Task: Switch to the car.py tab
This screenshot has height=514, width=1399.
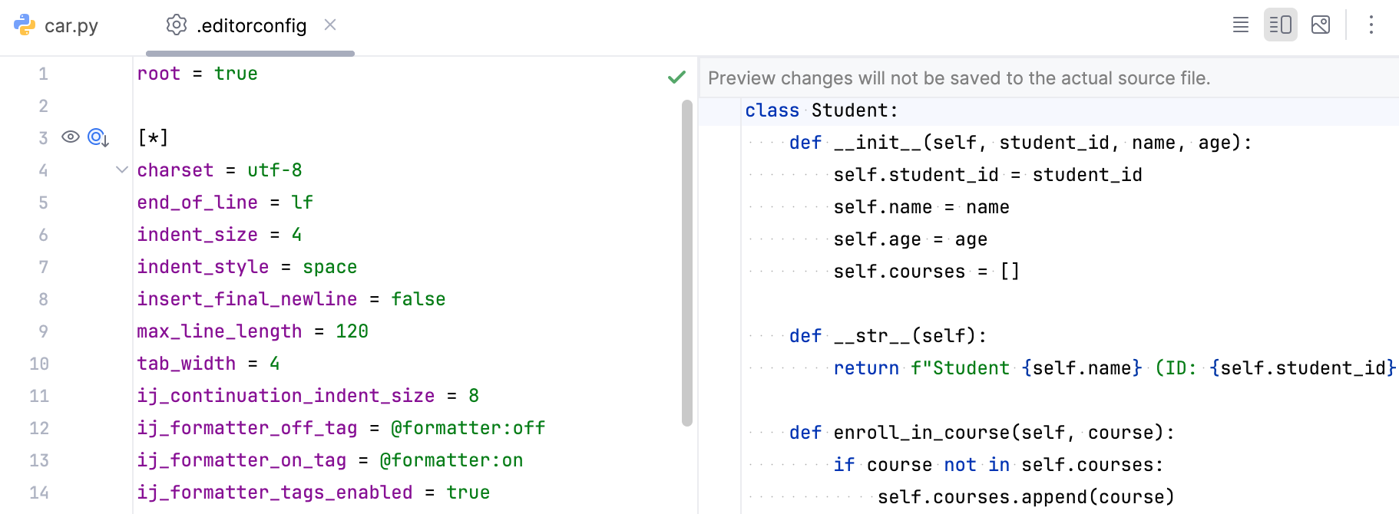Action: pyautogui.click(x=71, y=26)
